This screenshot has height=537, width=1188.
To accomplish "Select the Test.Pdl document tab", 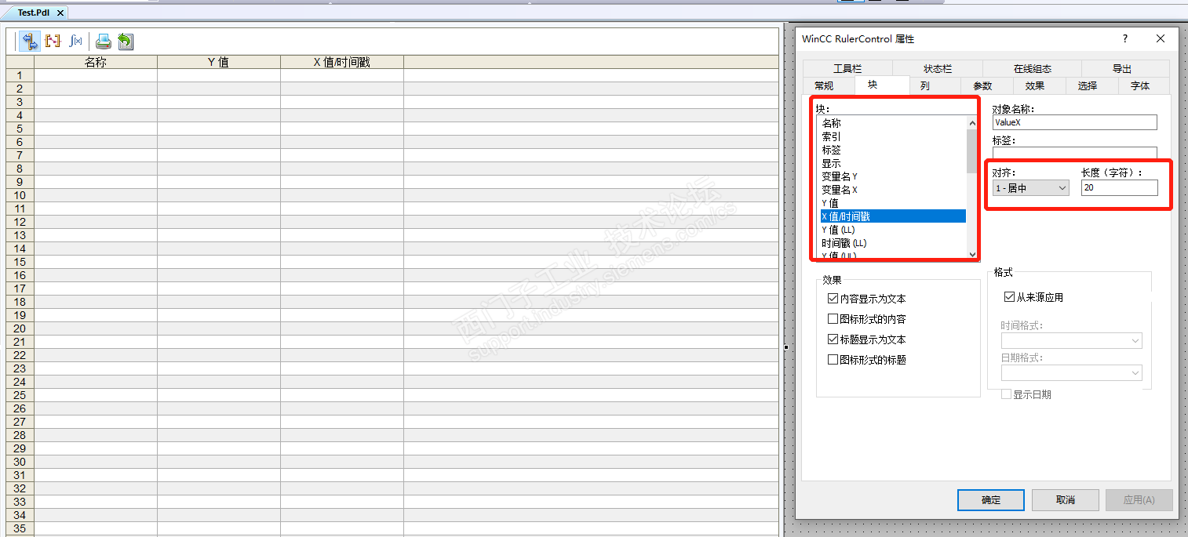I will tap(35, 13).
